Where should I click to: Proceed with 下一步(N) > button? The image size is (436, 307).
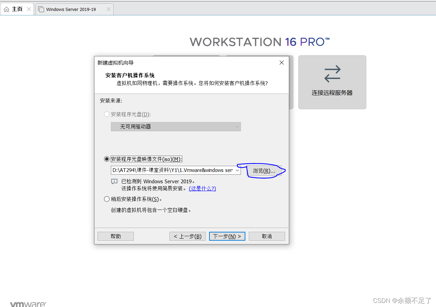click(227, 236)
